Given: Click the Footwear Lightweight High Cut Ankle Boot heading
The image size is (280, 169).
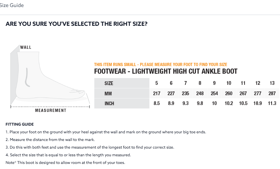Looking at the screenshot, I should click(166, 71).
